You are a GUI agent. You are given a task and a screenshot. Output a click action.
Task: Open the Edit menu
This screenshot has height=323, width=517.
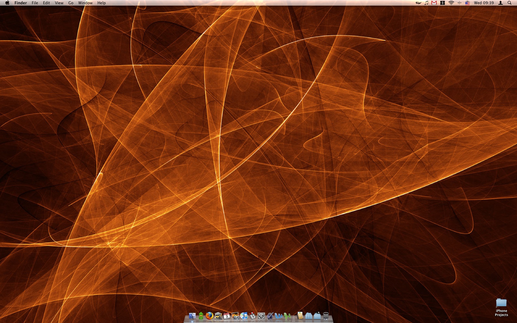click(47, 3)
